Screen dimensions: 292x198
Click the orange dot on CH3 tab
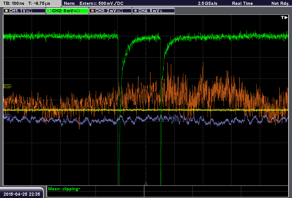pyautogui.click(x=93, y=11)
